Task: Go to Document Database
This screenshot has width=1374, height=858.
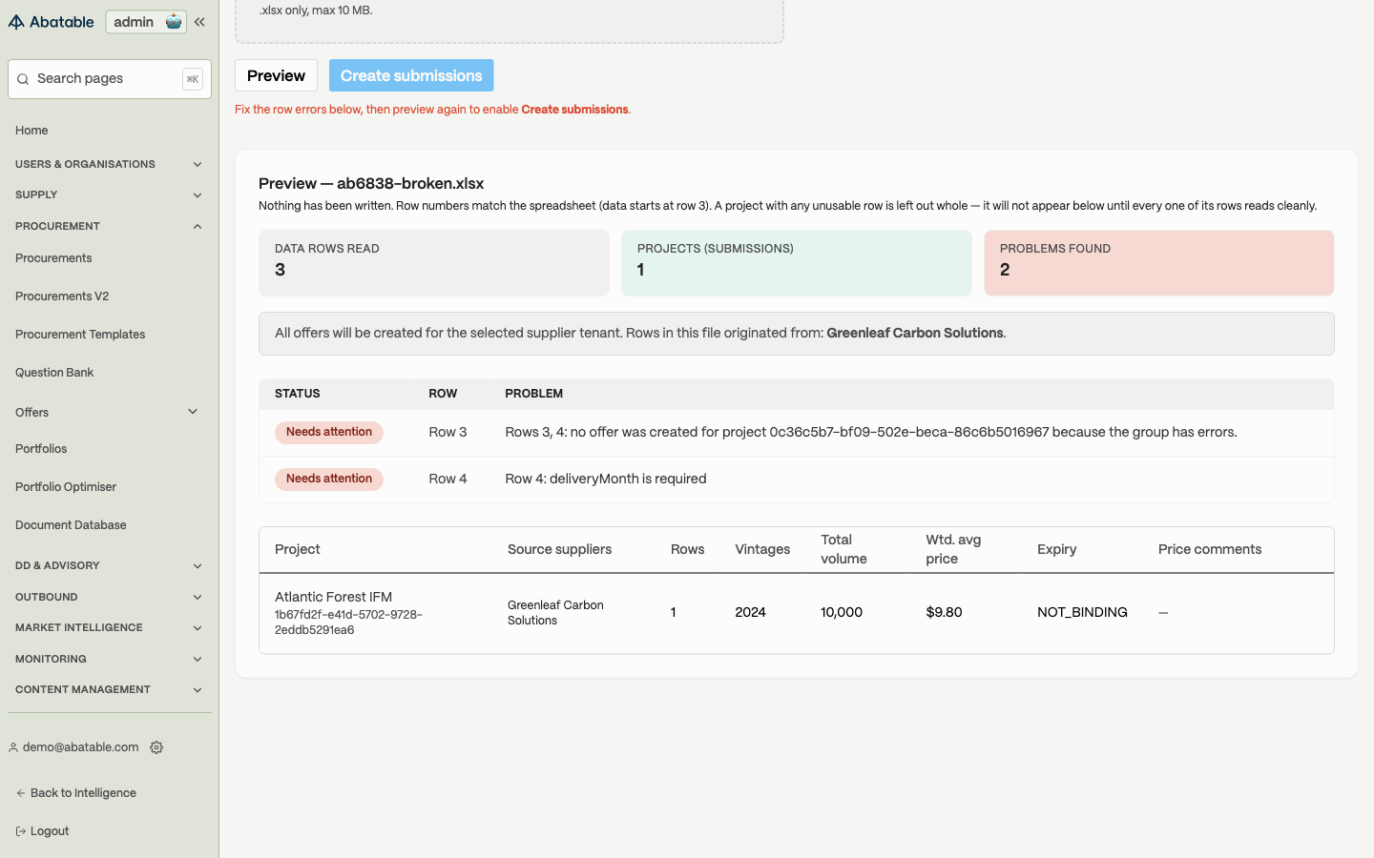Action: click(x=71, y=525)
